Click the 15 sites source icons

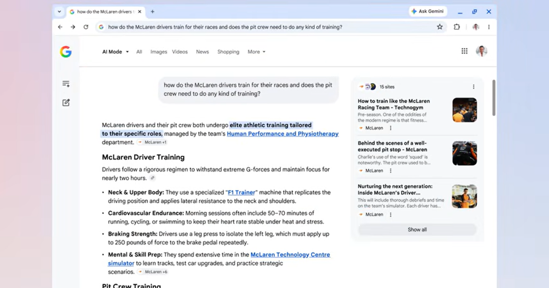[367, 87]
